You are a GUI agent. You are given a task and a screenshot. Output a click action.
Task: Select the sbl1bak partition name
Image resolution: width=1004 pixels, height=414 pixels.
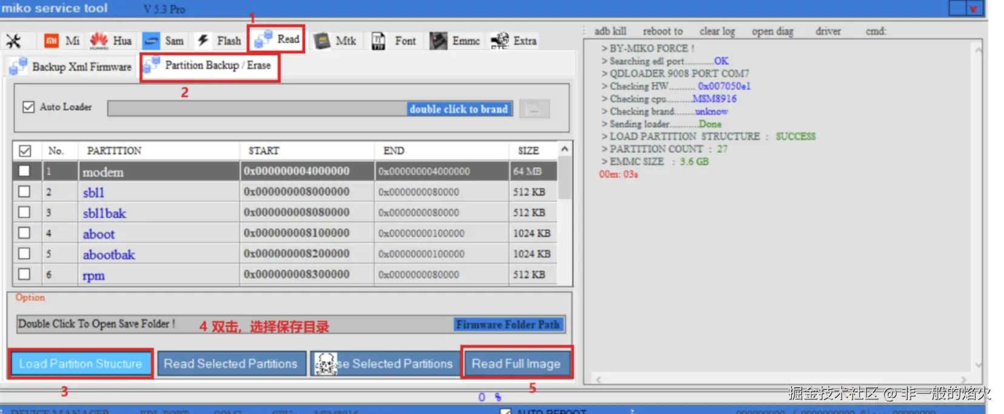click(104, 213)
